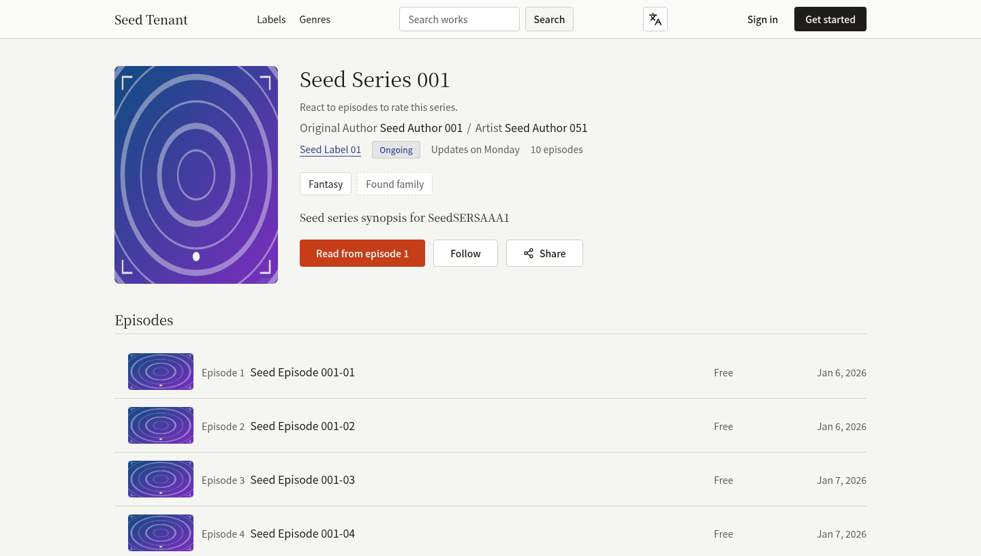Open the Seed Series 001 cover image

tap(196, 175)
